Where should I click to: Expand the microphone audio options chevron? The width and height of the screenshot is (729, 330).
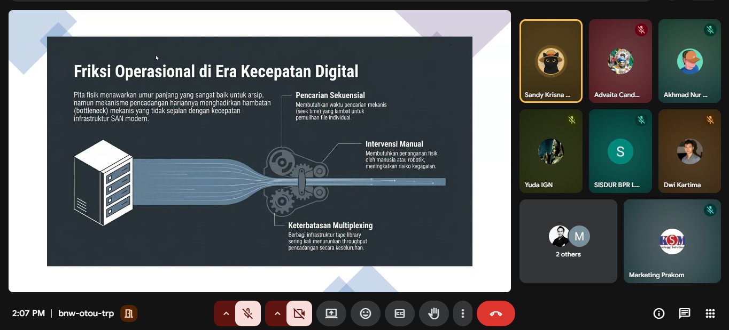pyautogui.click(x=226, y=313)
